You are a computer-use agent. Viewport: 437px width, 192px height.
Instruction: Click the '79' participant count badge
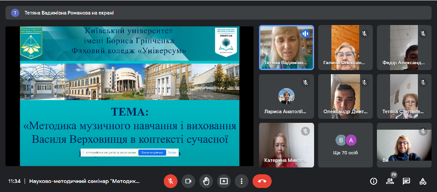coord(393,175)
